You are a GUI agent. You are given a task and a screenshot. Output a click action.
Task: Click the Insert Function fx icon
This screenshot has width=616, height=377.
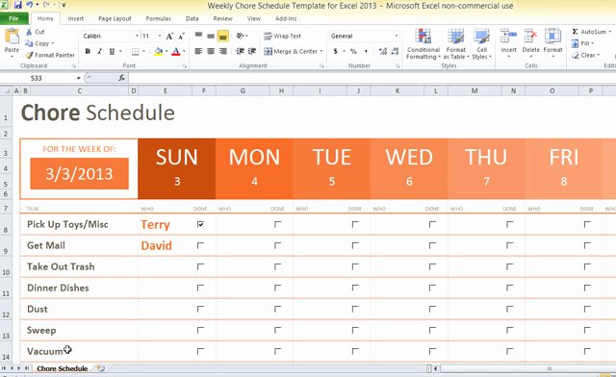tap(122, 78)
